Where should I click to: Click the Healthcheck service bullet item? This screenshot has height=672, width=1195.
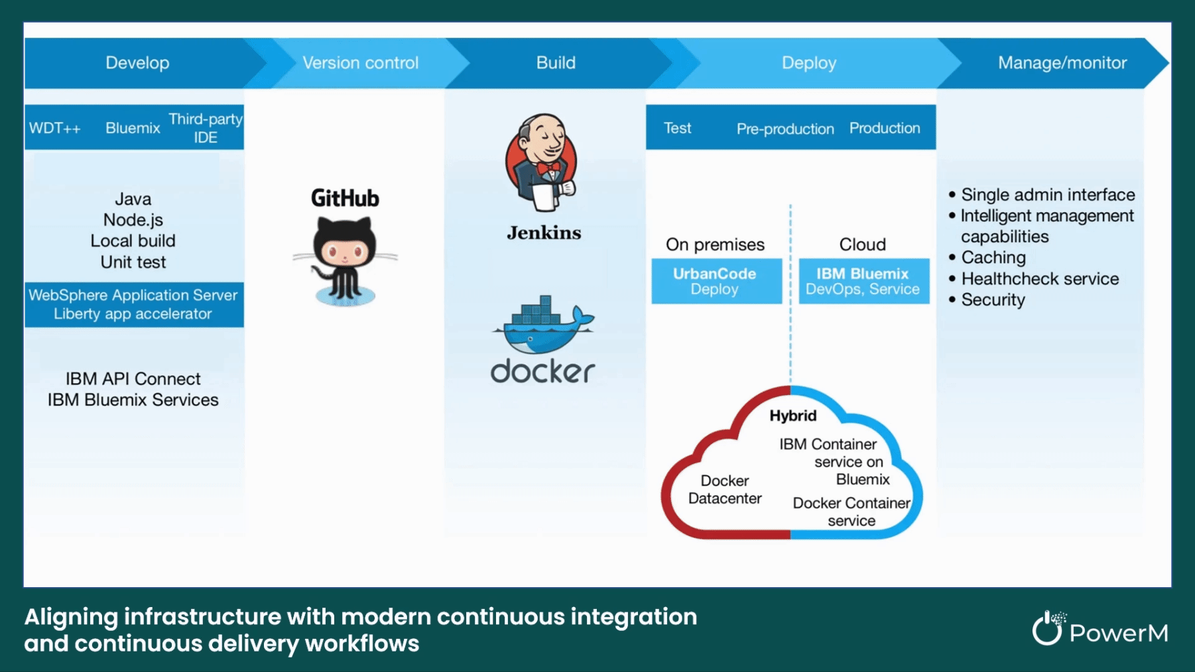1039,279
